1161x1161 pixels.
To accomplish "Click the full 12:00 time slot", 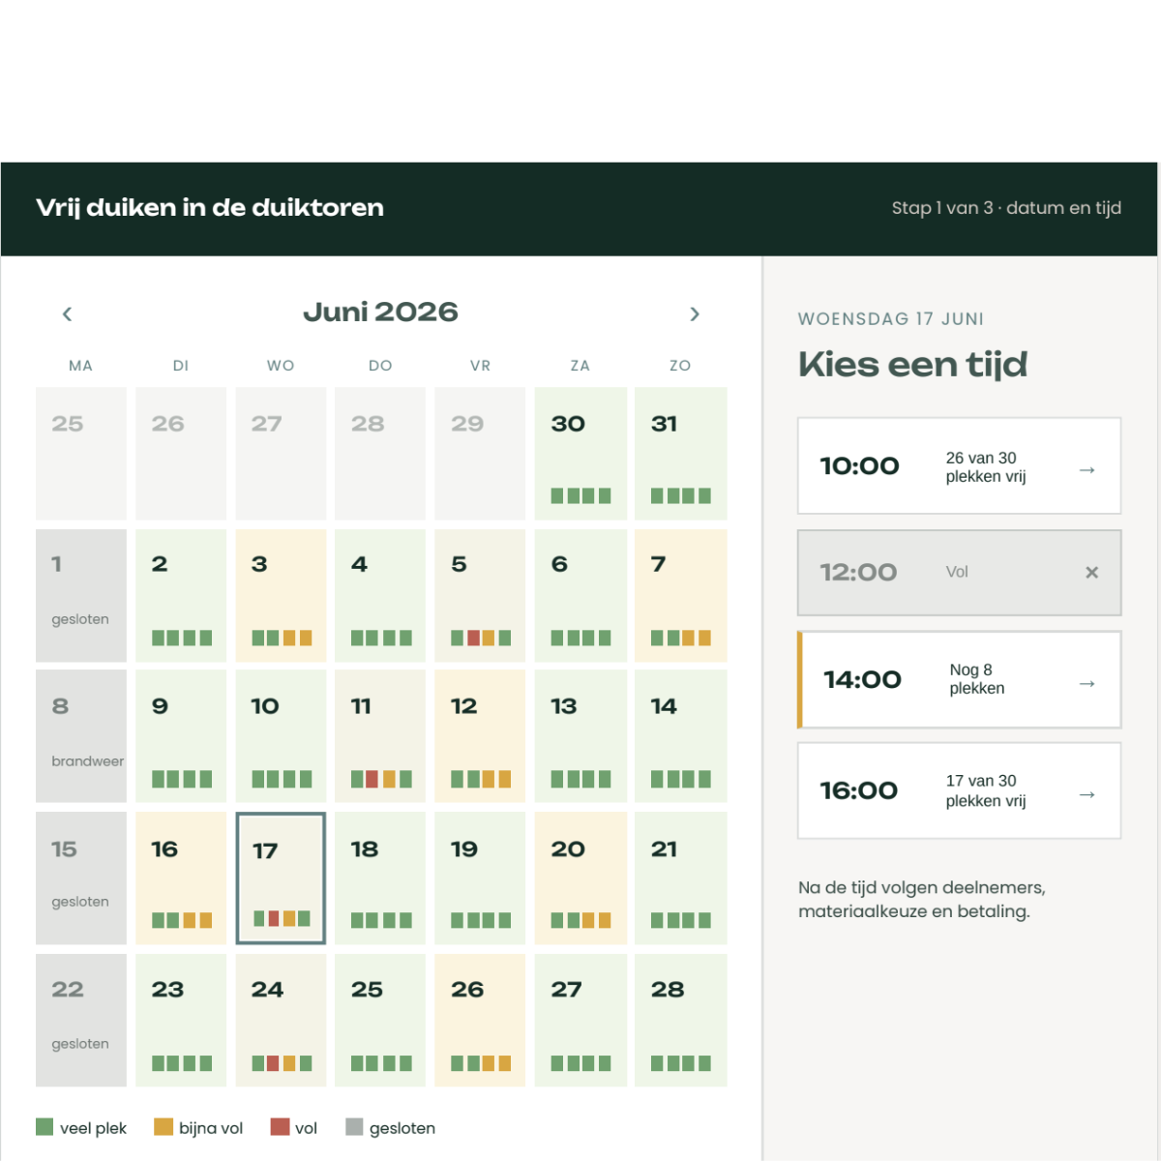I will [959, 573].
